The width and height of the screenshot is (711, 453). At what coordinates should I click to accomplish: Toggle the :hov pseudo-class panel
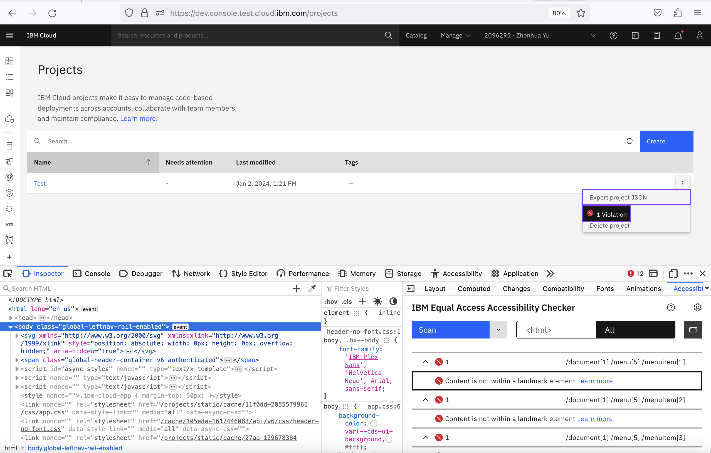[331, 302]
